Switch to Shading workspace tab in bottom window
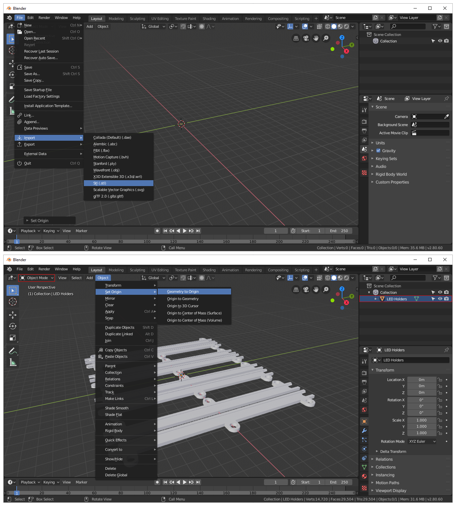 pos(209,270)
